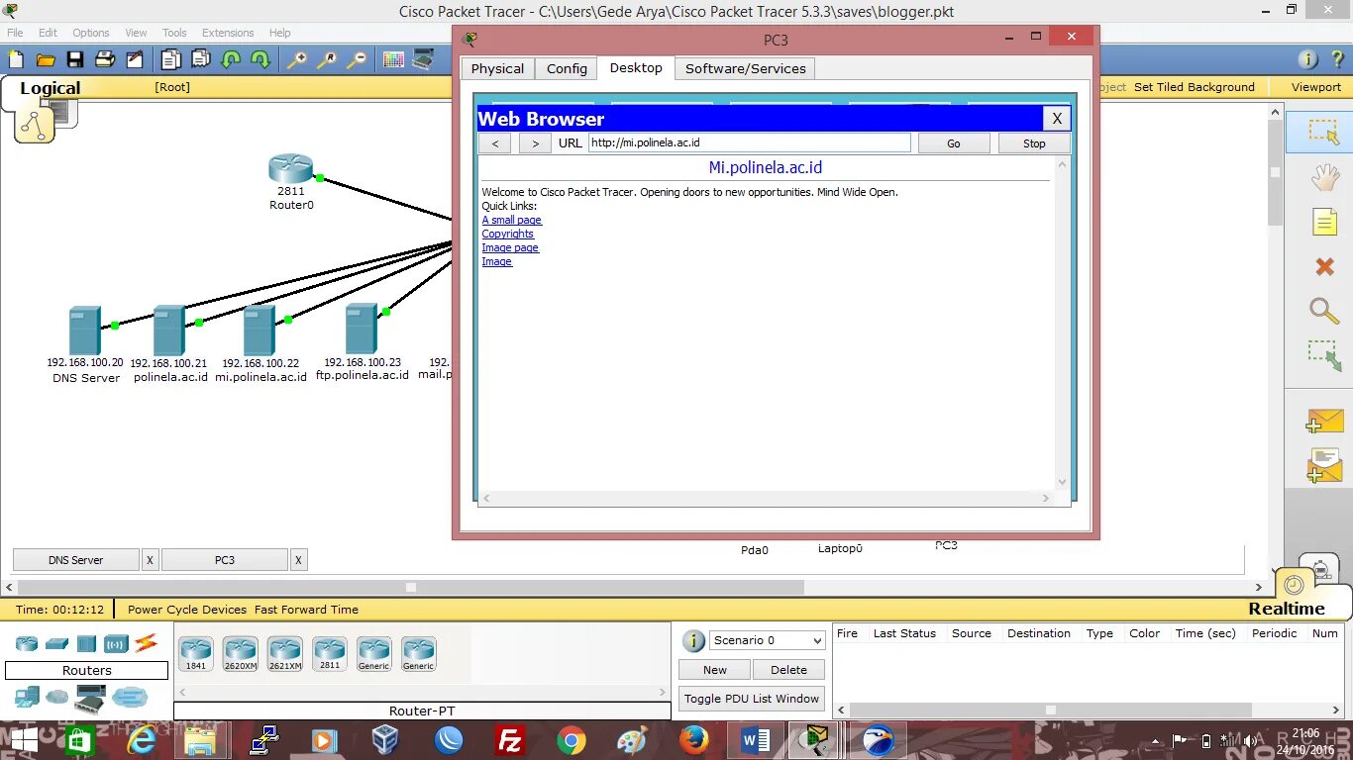Switch to the Physical tab in PC3
Viewport: 1353px width, 760px height.
pos(497,68)
